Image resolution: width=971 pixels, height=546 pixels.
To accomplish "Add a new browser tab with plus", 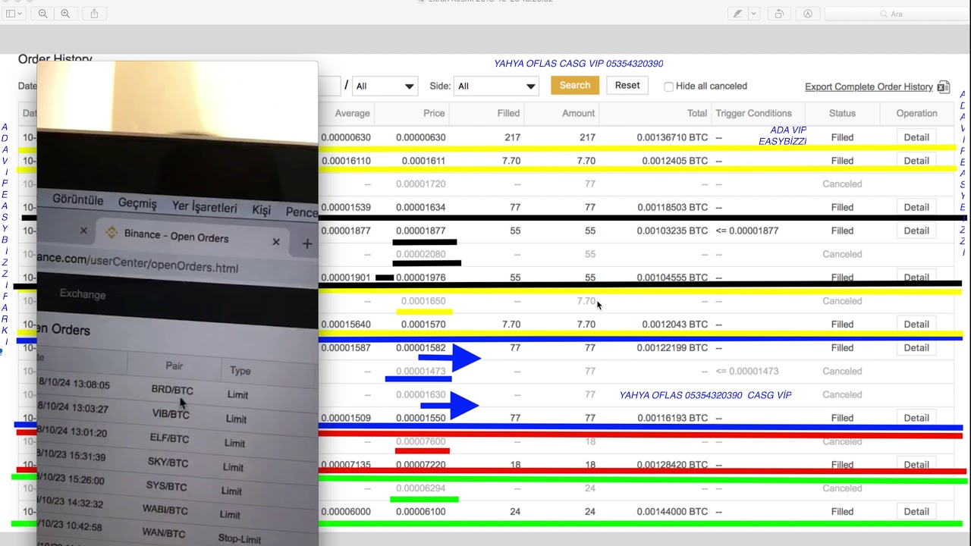I will (x=307, y=243).
